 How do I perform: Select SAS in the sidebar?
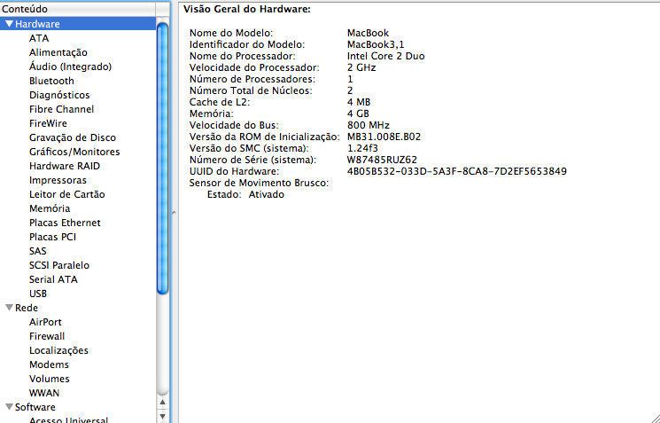tap(37, 252)
